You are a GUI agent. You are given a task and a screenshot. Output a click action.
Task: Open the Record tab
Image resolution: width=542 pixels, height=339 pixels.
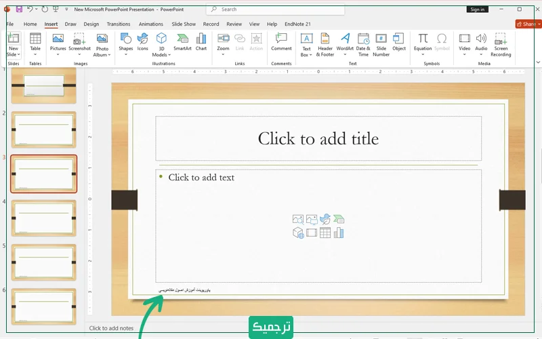tap(211, 24)
